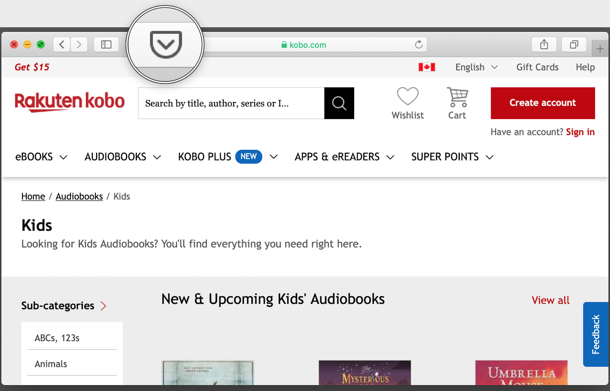The height and width of the screenshot is (391, 610).
Task: Click the search magnifying glass icon
Action: click(339, 103)
